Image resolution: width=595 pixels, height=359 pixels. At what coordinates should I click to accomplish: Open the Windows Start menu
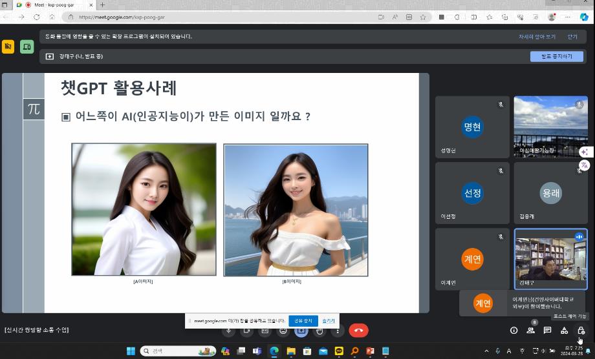click(131, 351)
